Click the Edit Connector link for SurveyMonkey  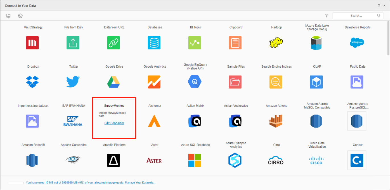(114, 123)
